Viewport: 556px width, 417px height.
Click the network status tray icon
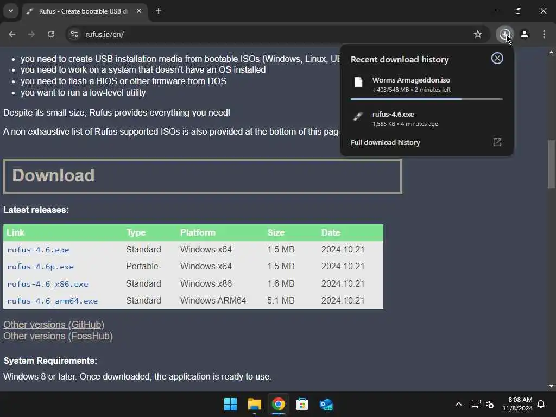(x=476, y=404)
